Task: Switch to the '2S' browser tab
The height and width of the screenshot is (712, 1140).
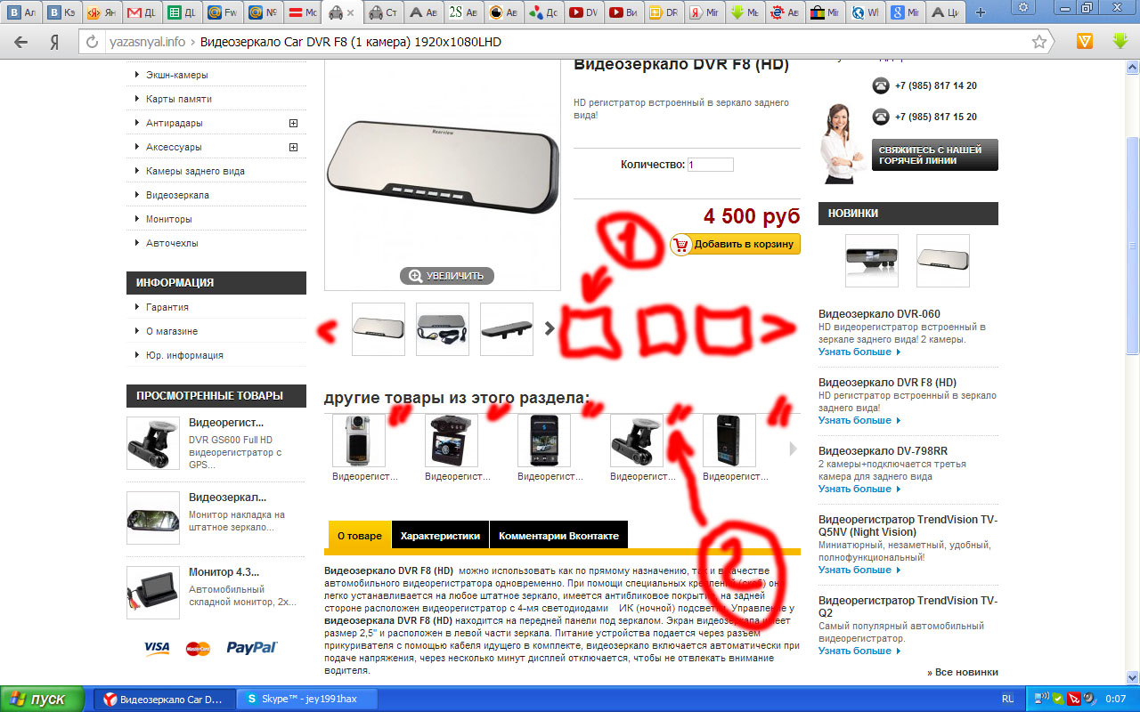Action: coord(462,13)
